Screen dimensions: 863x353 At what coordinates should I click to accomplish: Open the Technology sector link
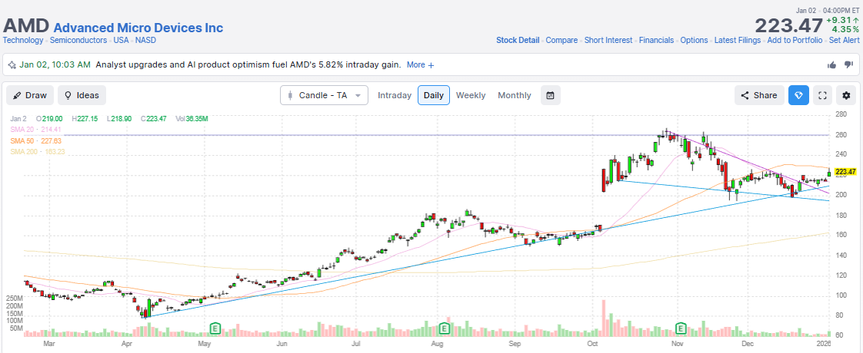tap(23, 40)
